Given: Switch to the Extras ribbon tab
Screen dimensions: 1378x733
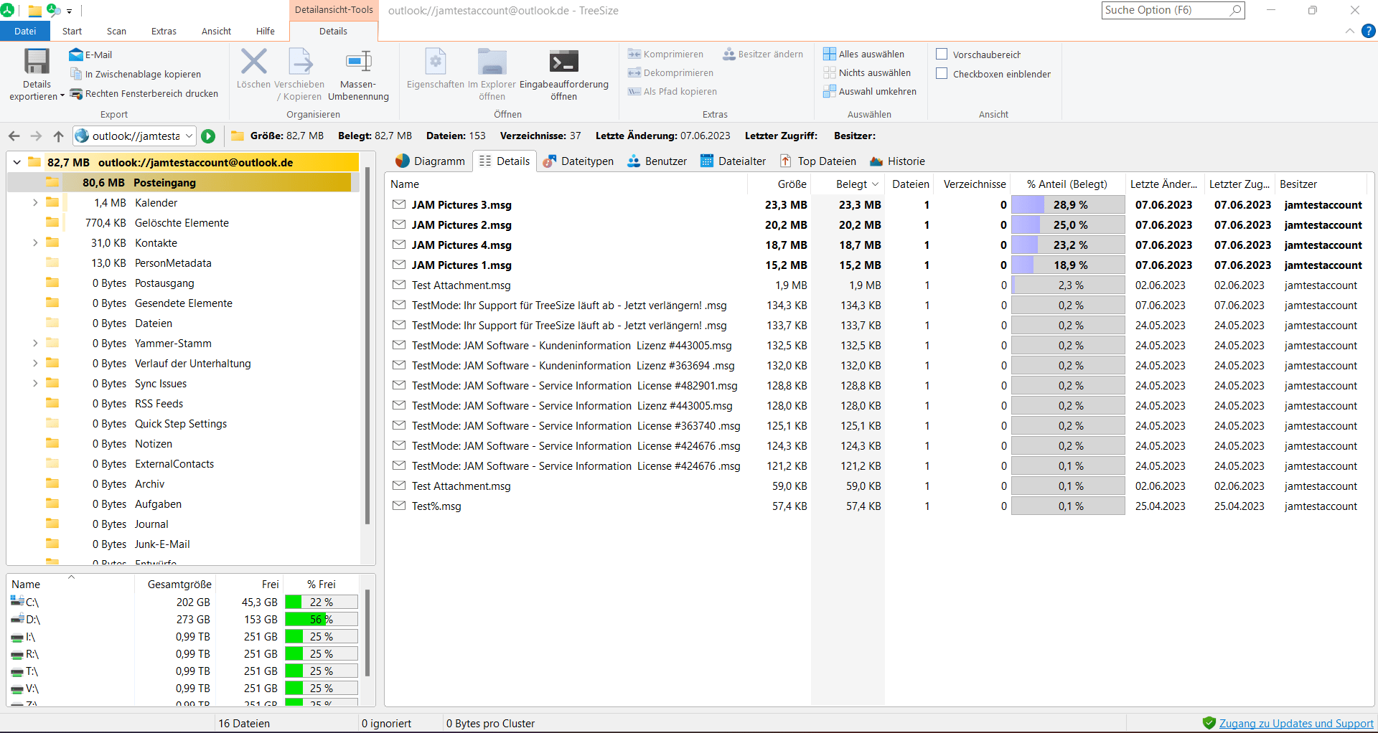Looking at the screenshot, I should 164,31.
